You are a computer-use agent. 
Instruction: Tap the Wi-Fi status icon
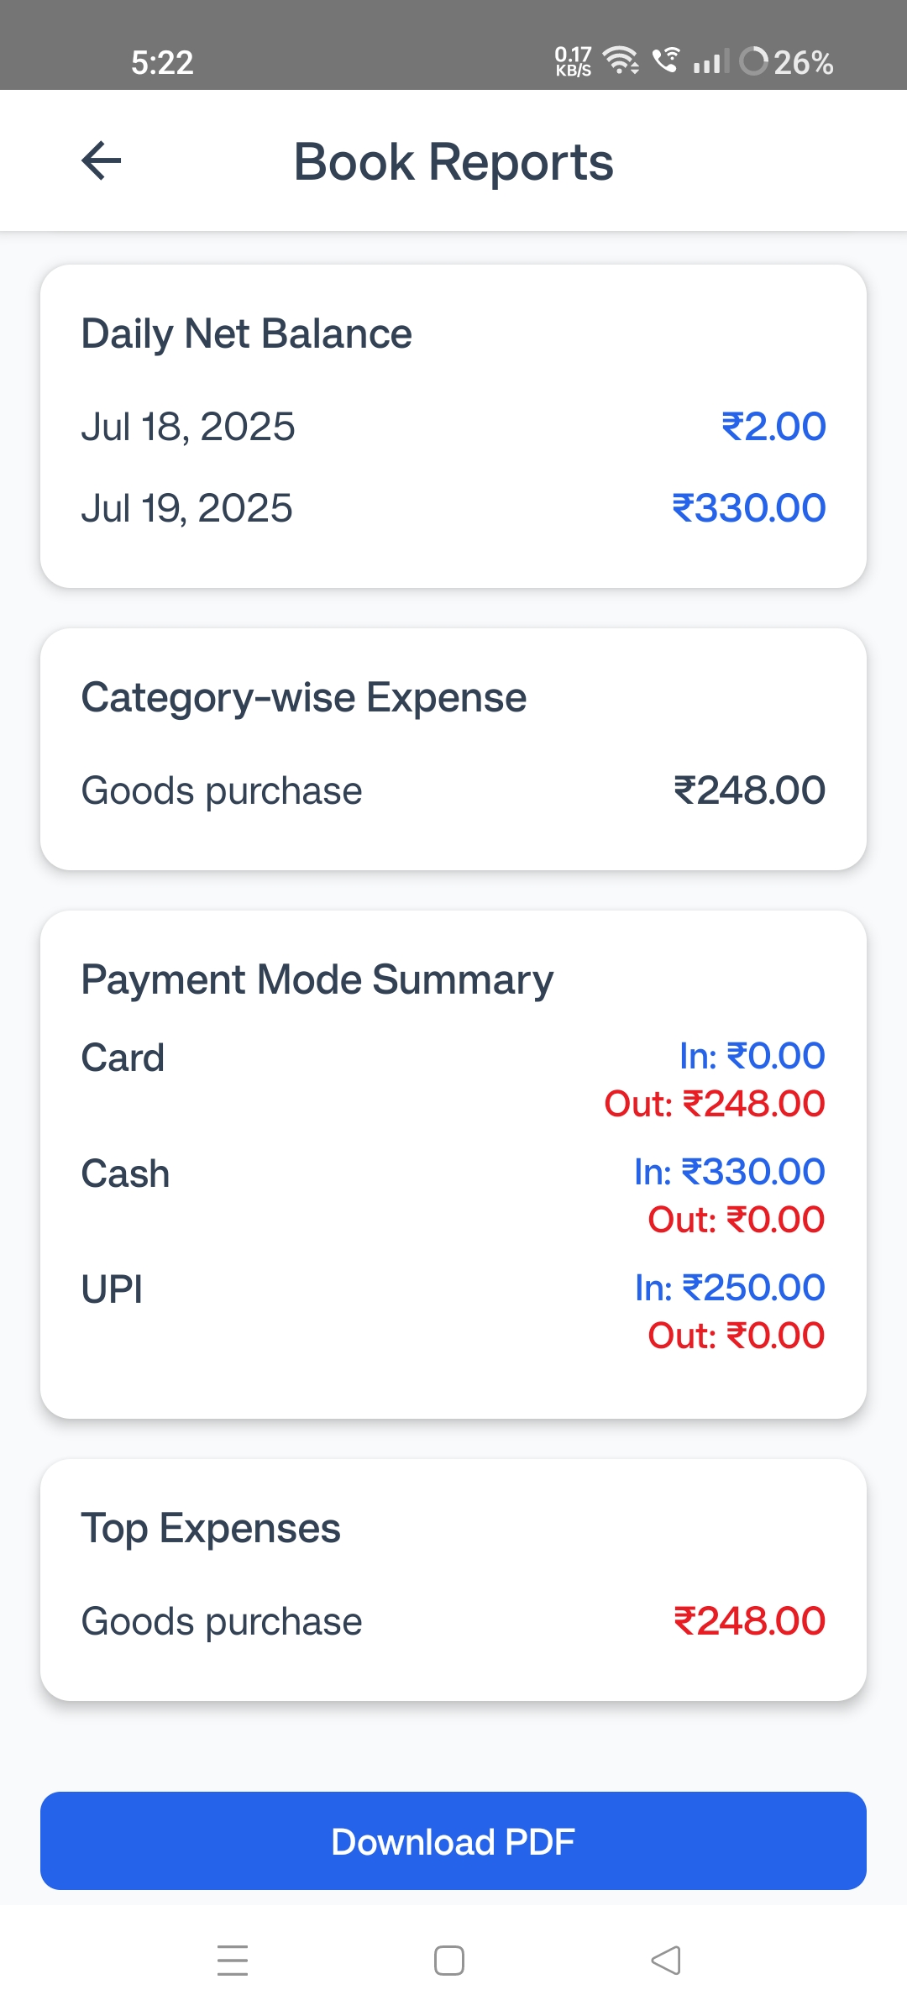[621, 60]
